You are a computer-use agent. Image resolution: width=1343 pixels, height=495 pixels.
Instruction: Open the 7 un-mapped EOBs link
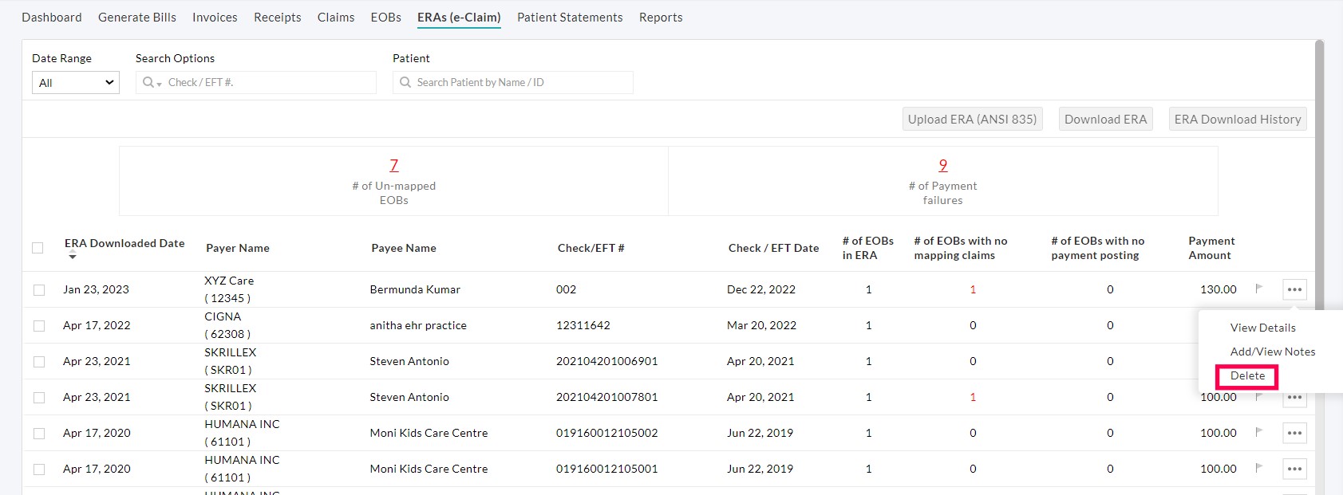click(393, 165)
